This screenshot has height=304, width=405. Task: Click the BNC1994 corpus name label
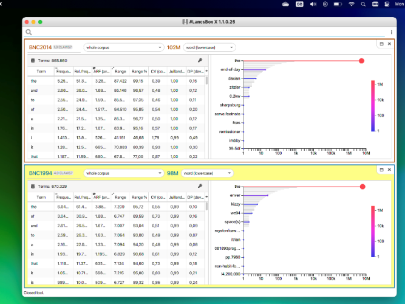41,173
